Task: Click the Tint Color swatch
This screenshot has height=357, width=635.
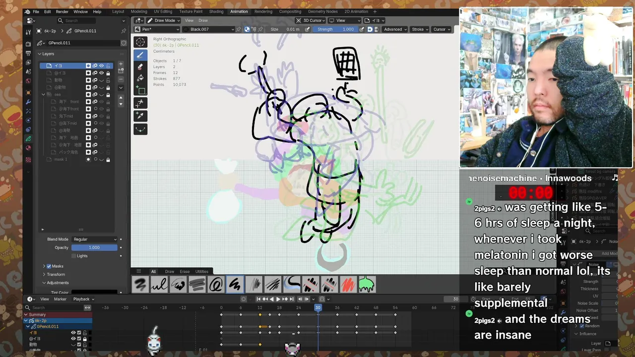Action: 94,293
